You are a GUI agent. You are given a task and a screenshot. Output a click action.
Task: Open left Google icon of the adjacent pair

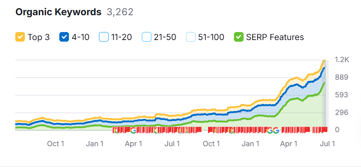pyautogui.click(x=270, y=130)
